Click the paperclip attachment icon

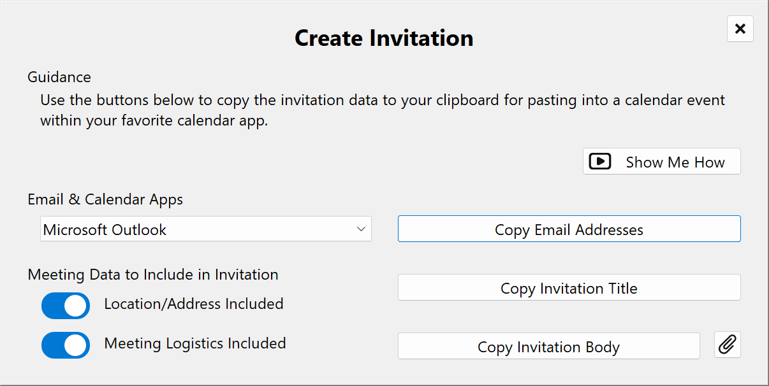pos(727,345)
